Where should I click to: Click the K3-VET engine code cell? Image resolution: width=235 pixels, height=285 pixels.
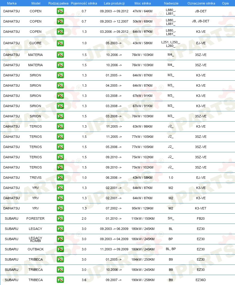(x=201, y=208)
